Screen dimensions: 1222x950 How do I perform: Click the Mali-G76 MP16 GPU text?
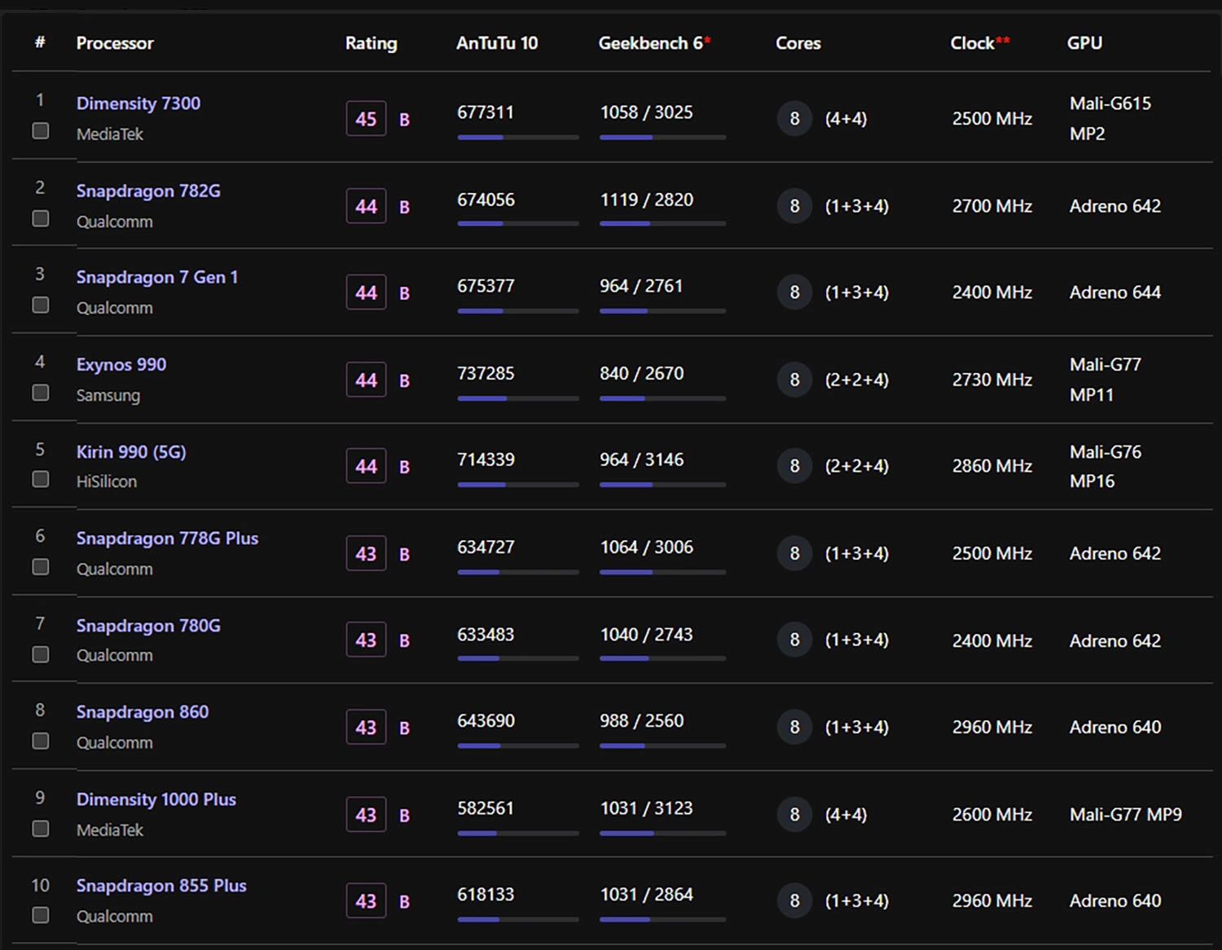pos(1106,466)
